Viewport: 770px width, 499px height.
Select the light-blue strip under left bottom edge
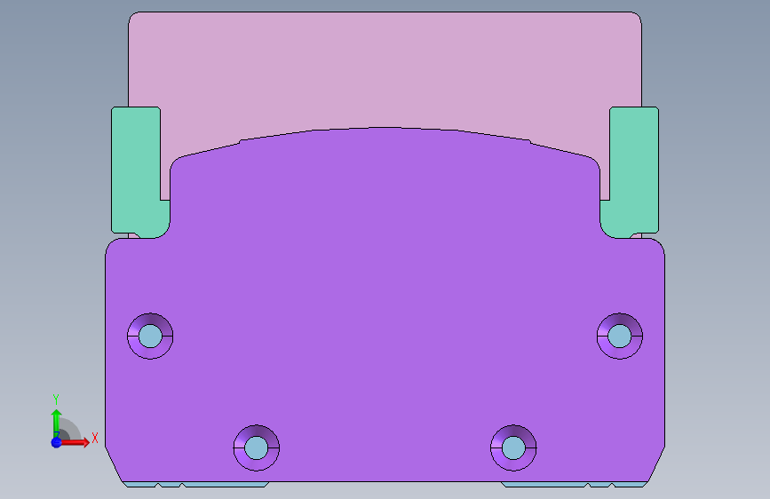[x=195, y=485]
